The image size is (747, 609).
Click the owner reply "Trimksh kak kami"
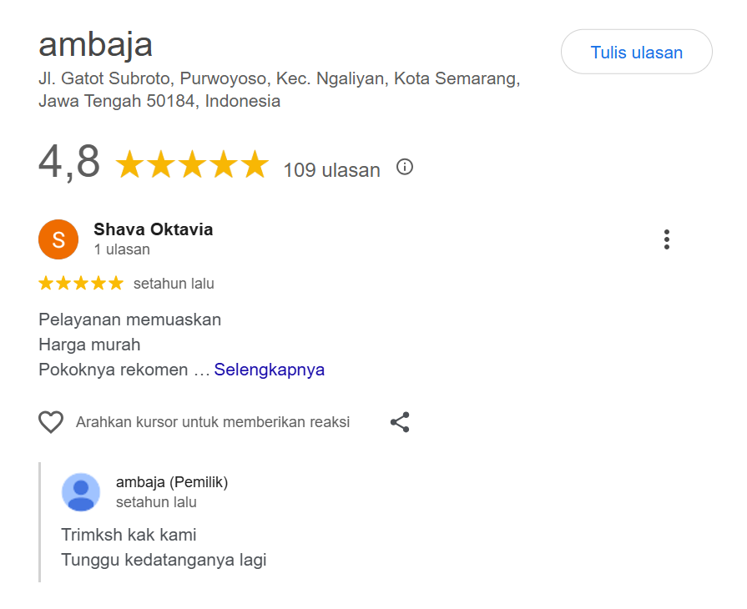(x=129, y=535)
